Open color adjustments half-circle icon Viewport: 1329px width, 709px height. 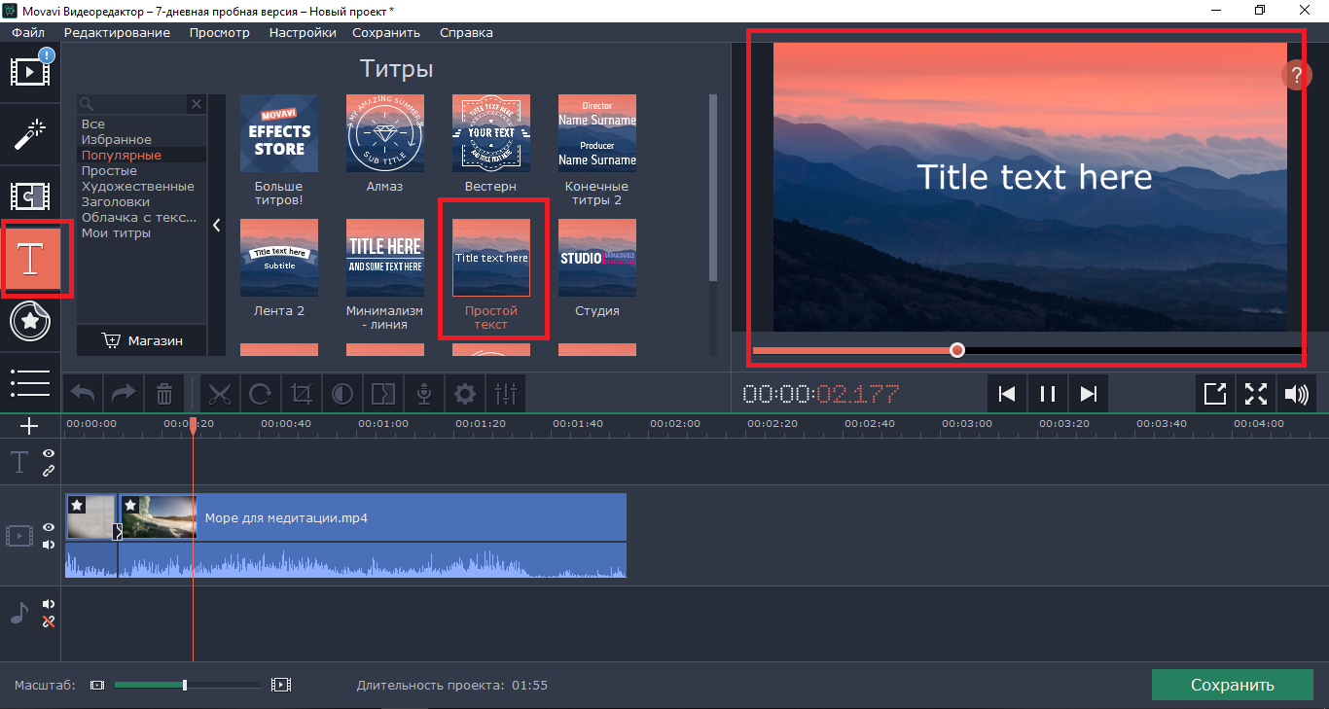pyautogui.click(x=342, y=394)
